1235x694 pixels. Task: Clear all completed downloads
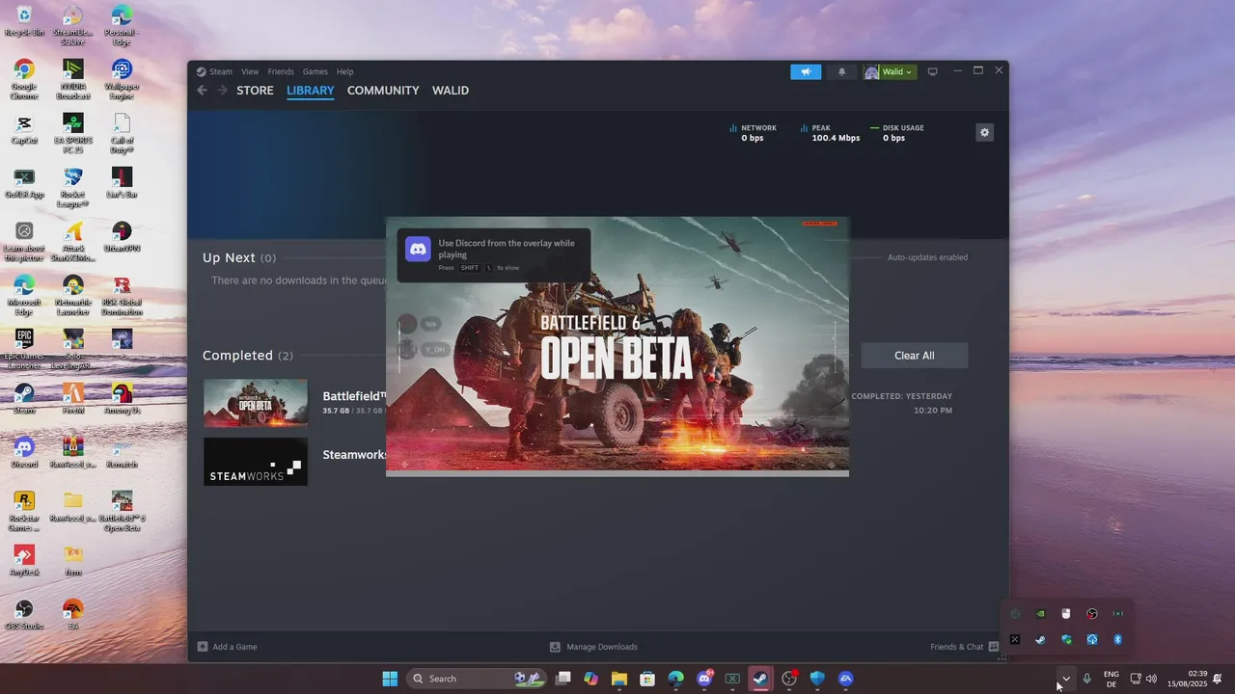[914, 356]
